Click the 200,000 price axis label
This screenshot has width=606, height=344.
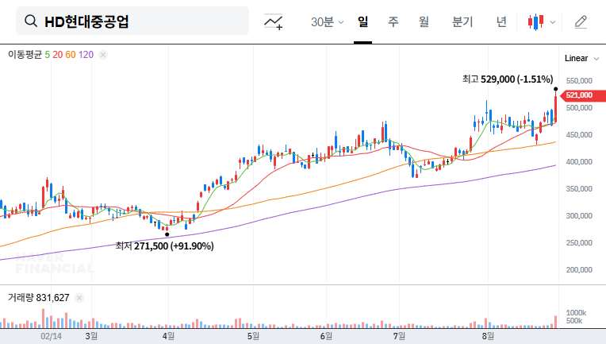pyautogui.click(x=579, y=270)
